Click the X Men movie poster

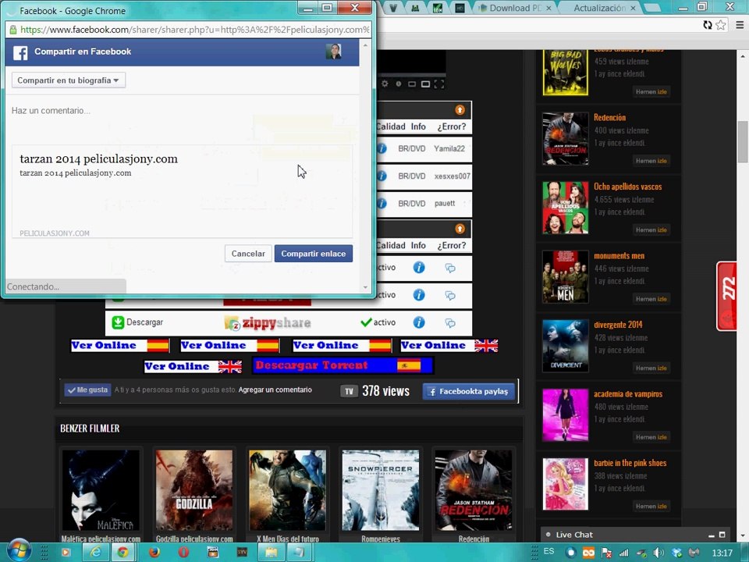pyautogui.click(x=287, y=490)
